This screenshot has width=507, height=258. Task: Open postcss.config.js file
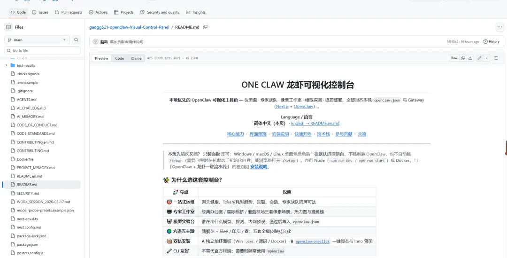[x=30, y=253]
